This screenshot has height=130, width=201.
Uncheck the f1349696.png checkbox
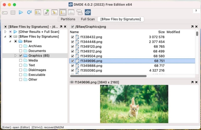[72, 61]
